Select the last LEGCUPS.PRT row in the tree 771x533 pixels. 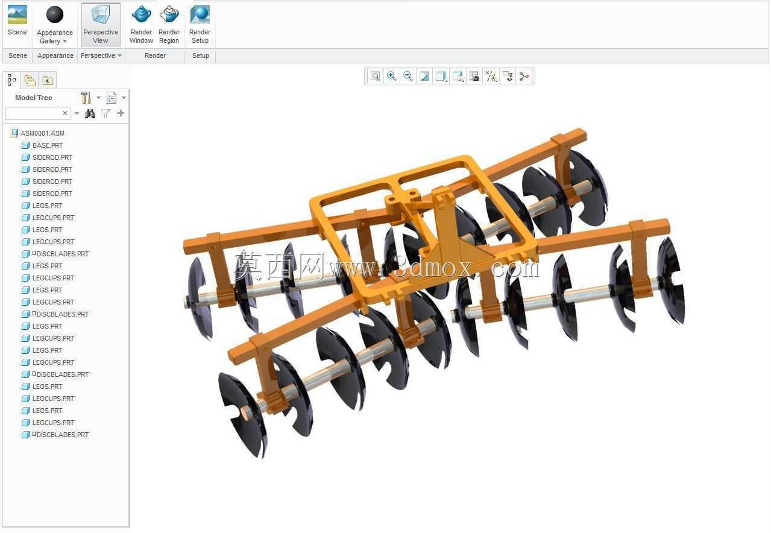click(x=53, y=423)
